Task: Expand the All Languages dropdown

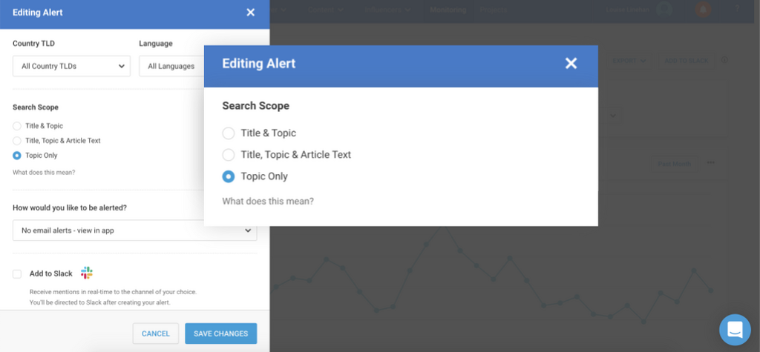Action: tap(171, 66)
